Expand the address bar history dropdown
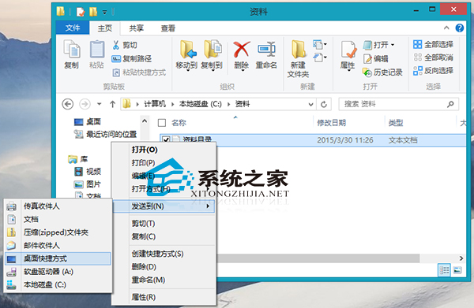474x308 pixels. 310,104
